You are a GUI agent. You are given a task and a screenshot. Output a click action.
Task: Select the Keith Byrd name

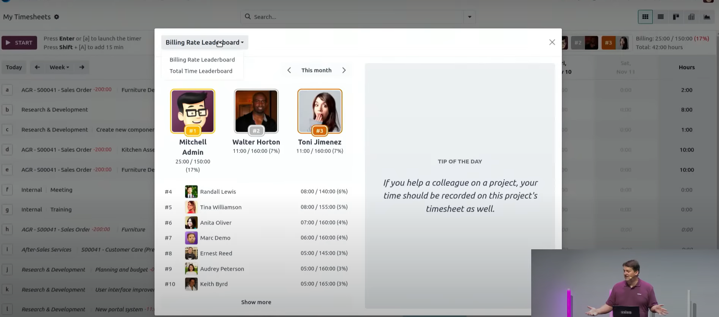[214, 284]
